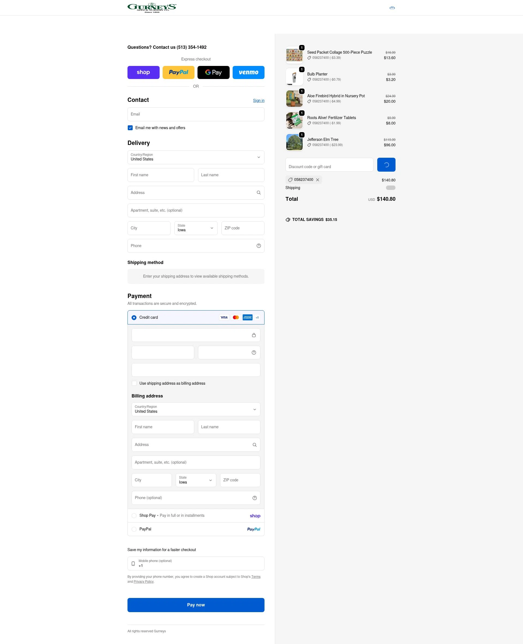Screen dimensions: 523x644
Task: Open the delivery Country/Region dropdown
Action: pyautogui.click(x=196, y=157)
